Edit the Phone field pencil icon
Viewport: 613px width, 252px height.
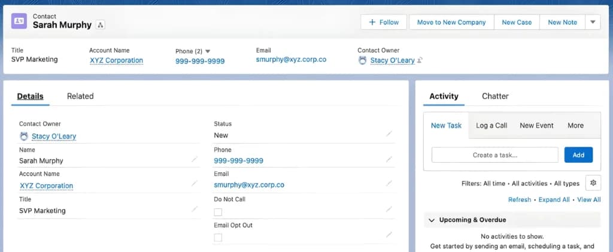click(389, 159)
